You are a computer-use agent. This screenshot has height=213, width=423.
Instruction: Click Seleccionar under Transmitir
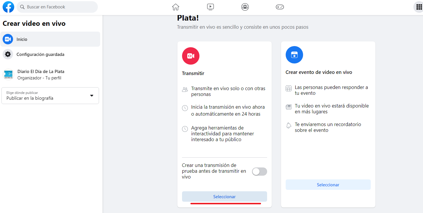point(224,196)
